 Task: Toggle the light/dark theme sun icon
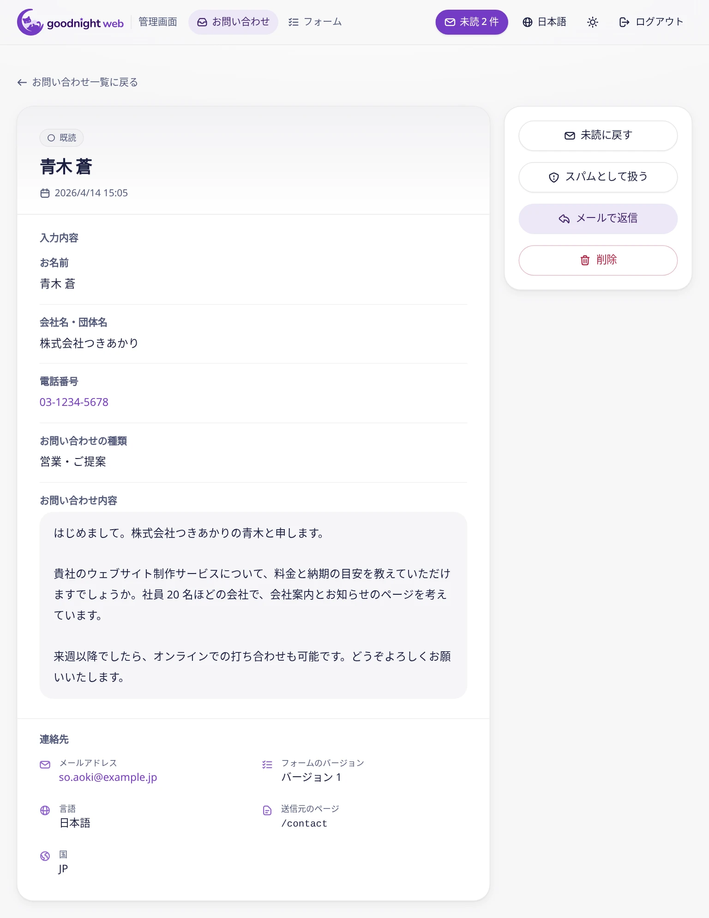tap(593, 22)
